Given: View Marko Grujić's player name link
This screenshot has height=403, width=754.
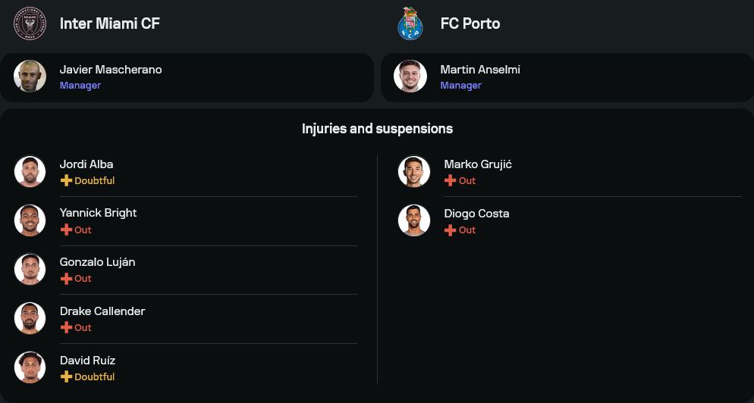Looking at the screenshot, I should tap(478, 164).
